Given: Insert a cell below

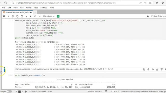Looking at the screenshot, I should tap(9, 16).
